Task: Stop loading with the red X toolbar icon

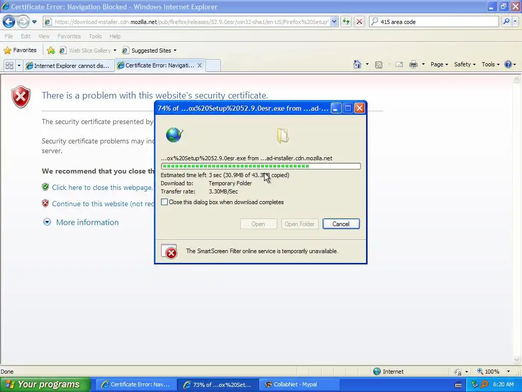Action: click(359, 21)
